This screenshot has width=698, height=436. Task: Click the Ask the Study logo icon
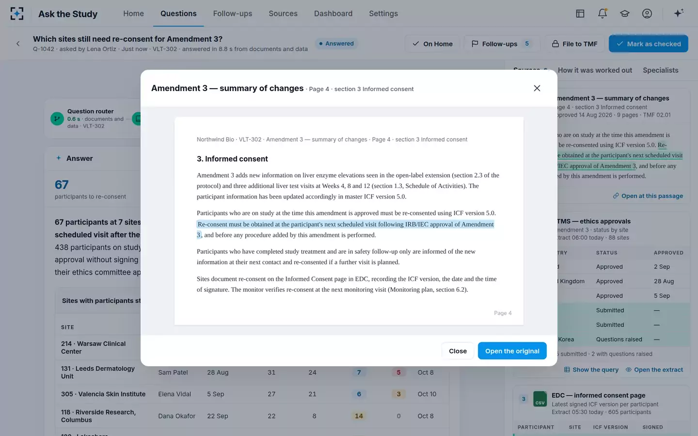tap(17, 14)
